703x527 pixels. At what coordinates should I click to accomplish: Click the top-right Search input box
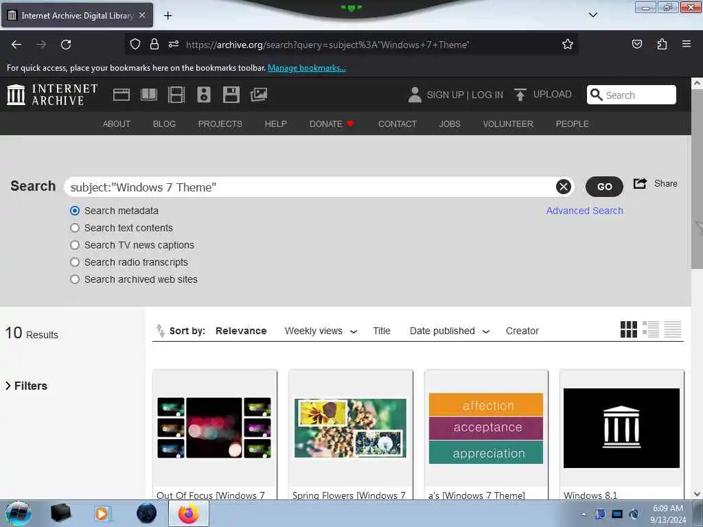[632, 95]
